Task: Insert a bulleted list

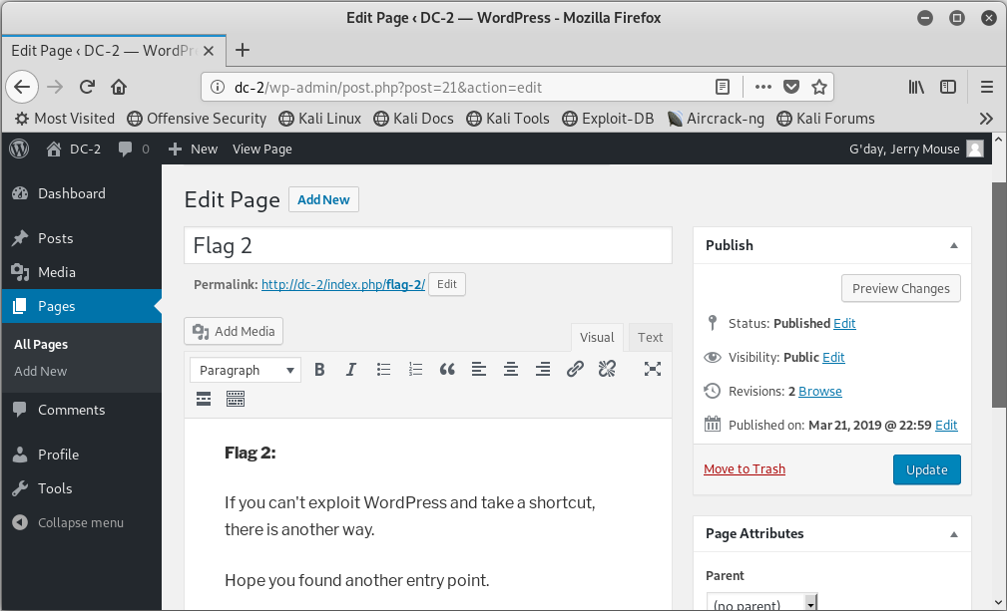Action: (x=383, y=370)
